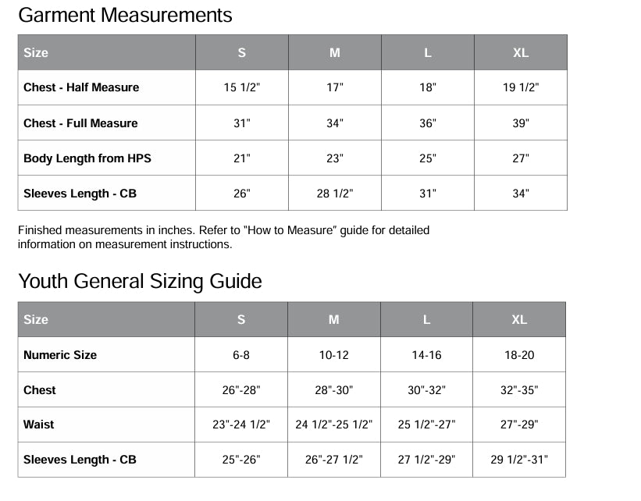Click the 29 1/2"-31" sleeves length cell
641x501 pixels.
point(519,460)
